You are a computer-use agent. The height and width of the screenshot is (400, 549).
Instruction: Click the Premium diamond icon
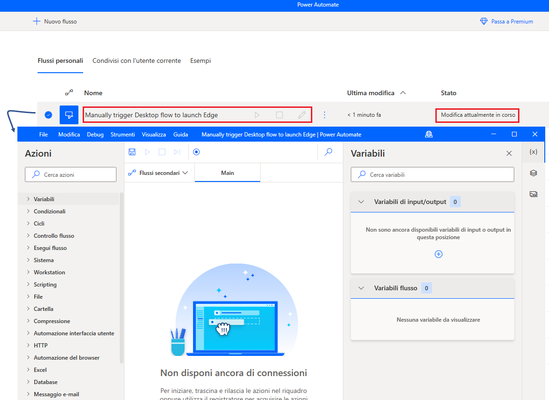click(x=484, y=21)
